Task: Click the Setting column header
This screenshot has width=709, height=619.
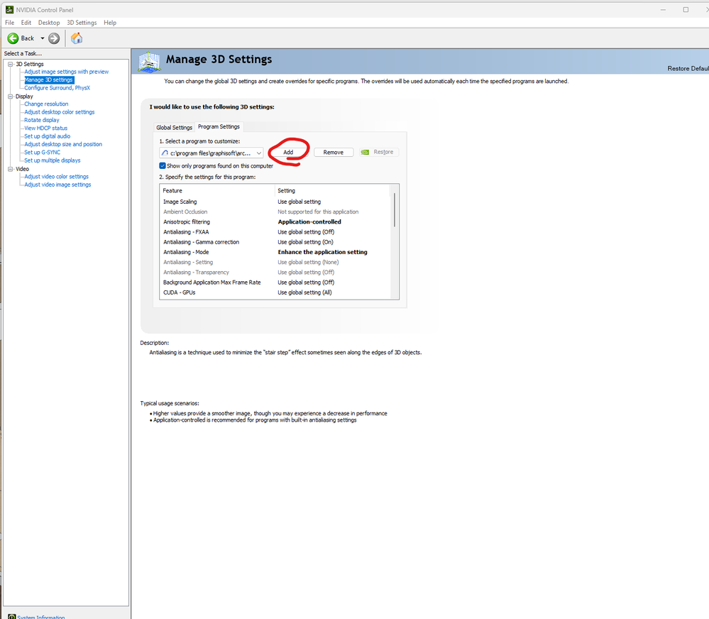Action: [x=332, y=191]
